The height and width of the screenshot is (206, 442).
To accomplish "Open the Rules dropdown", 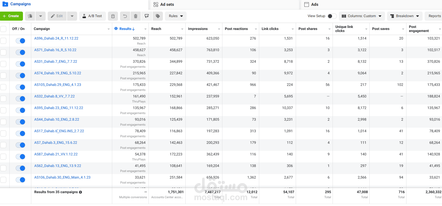I will tap(176, 16).
